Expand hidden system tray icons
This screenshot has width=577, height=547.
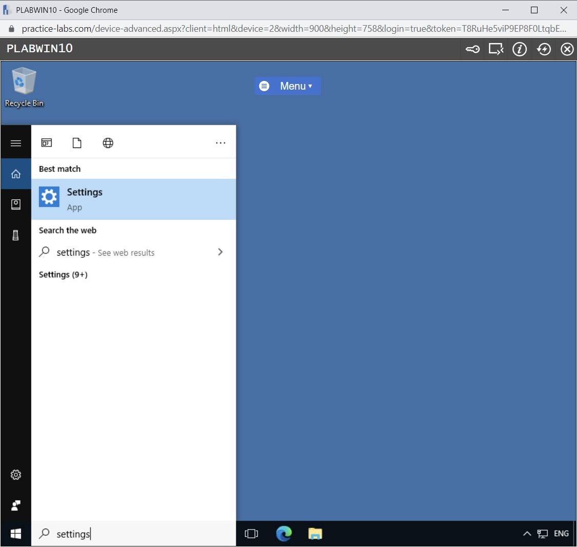pos(527,534)
